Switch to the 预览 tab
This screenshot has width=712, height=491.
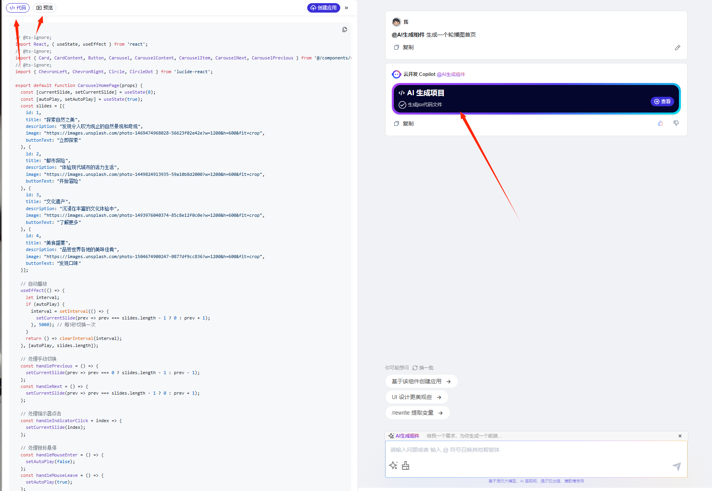pyautogui.click(x=44, y=8)
